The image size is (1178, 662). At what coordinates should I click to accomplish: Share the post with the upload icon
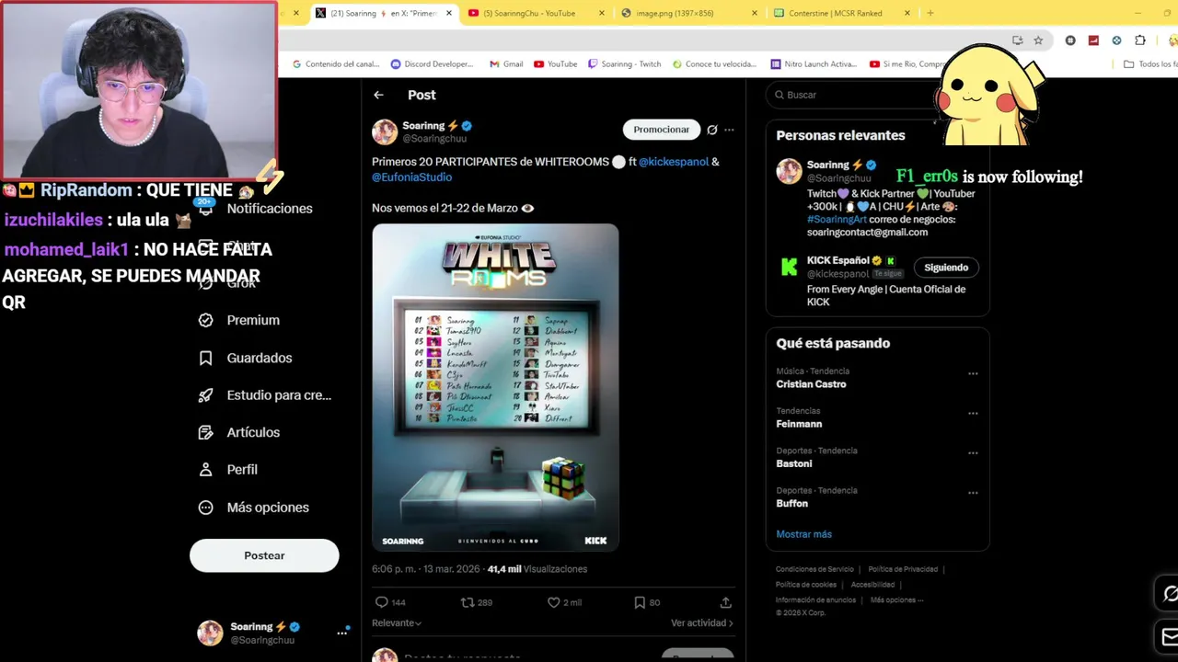[725, 602]
